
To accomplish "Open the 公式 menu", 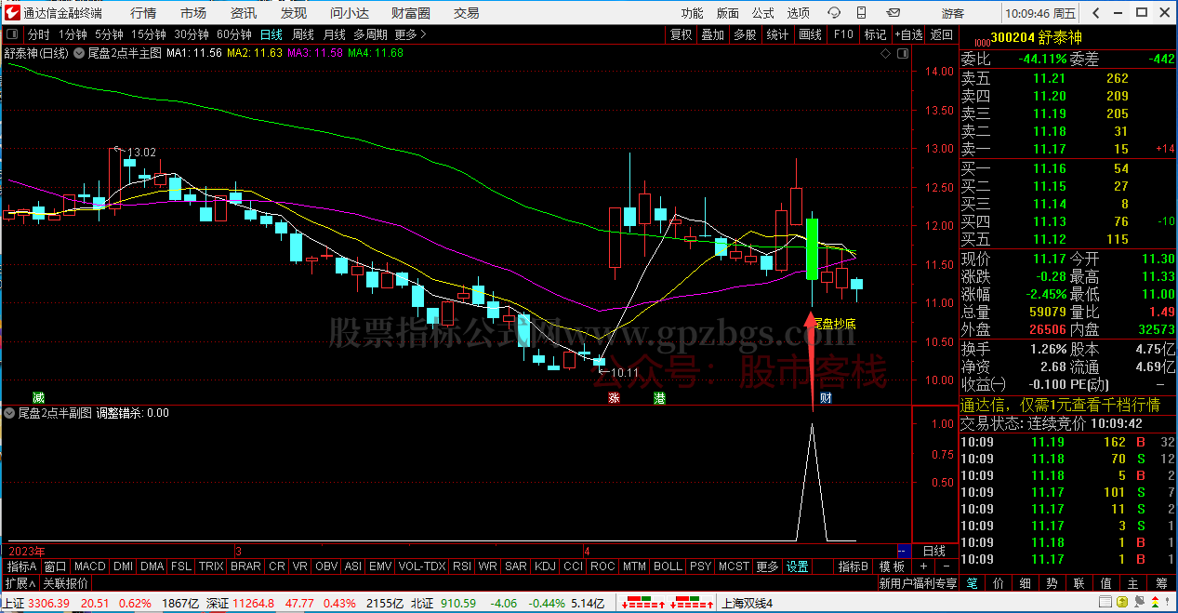I will coord(762,13).
